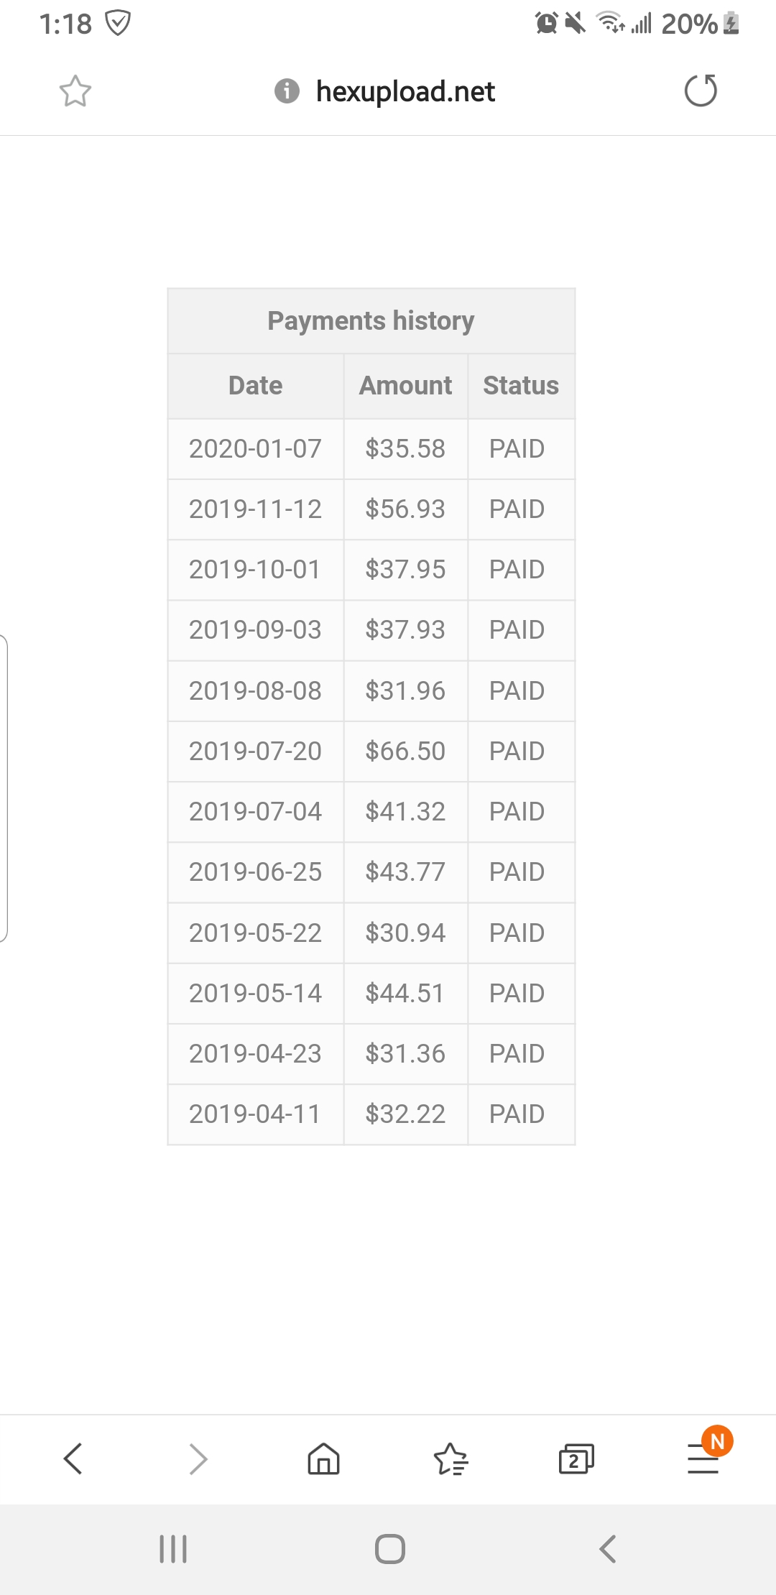Viewport: 776px width, 1595px height.
Task: Tap the 2019-04-11 date cell
Action: pyautogui.click(x=255, y=1114)
